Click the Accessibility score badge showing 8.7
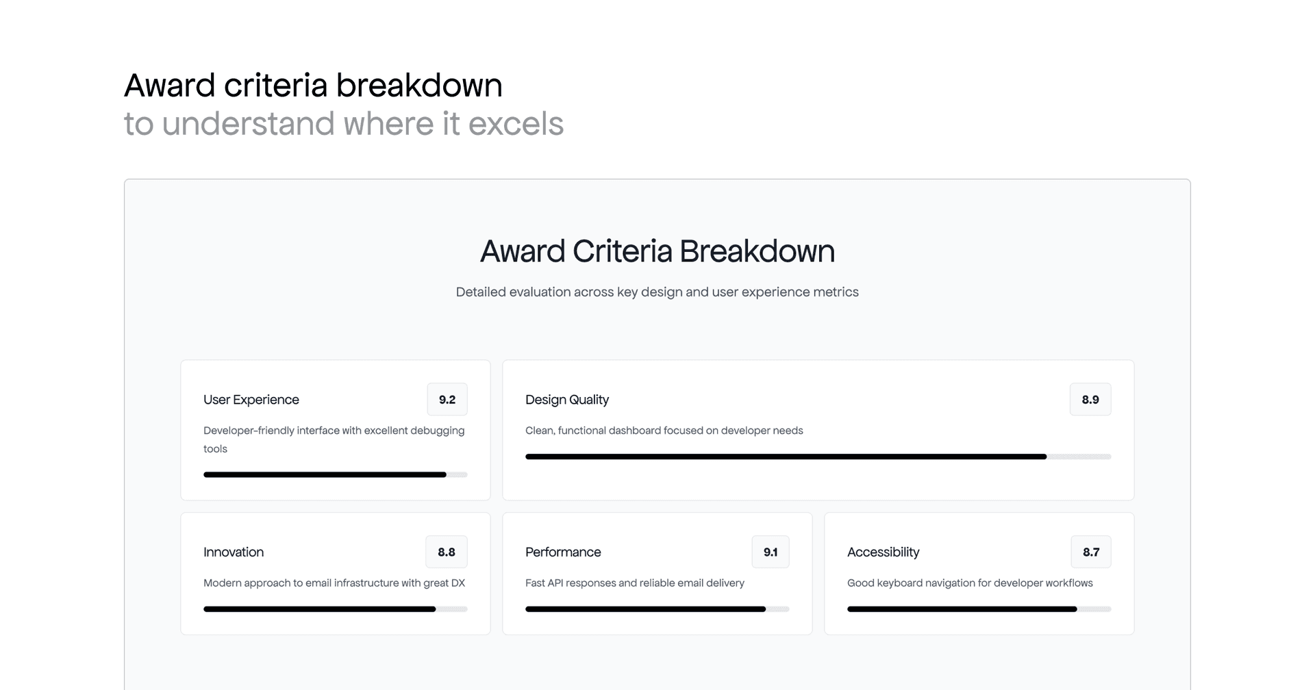The width and height of the screenshot is (1315, 690). [x=1090, y=552]
